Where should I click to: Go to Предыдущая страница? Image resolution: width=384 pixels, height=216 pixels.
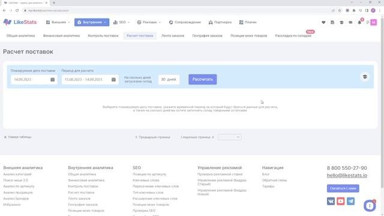(x=152, y=137)
